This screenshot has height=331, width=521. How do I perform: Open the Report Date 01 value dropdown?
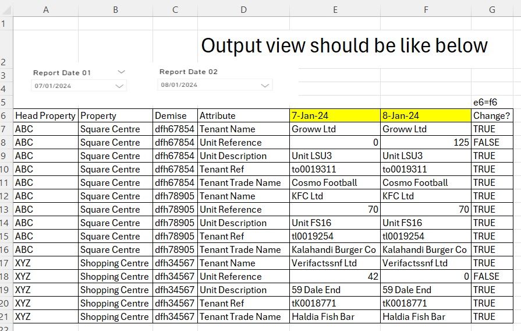119,86
